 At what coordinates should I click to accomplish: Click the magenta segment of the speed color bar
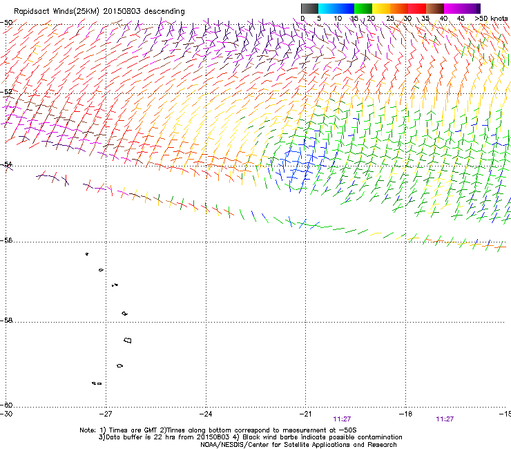[x=453, y=8]
